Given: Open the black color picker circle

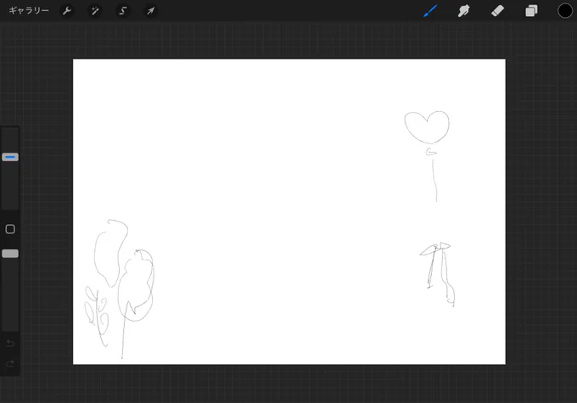Looking at the screenshot, I should [x=565, y=11].
